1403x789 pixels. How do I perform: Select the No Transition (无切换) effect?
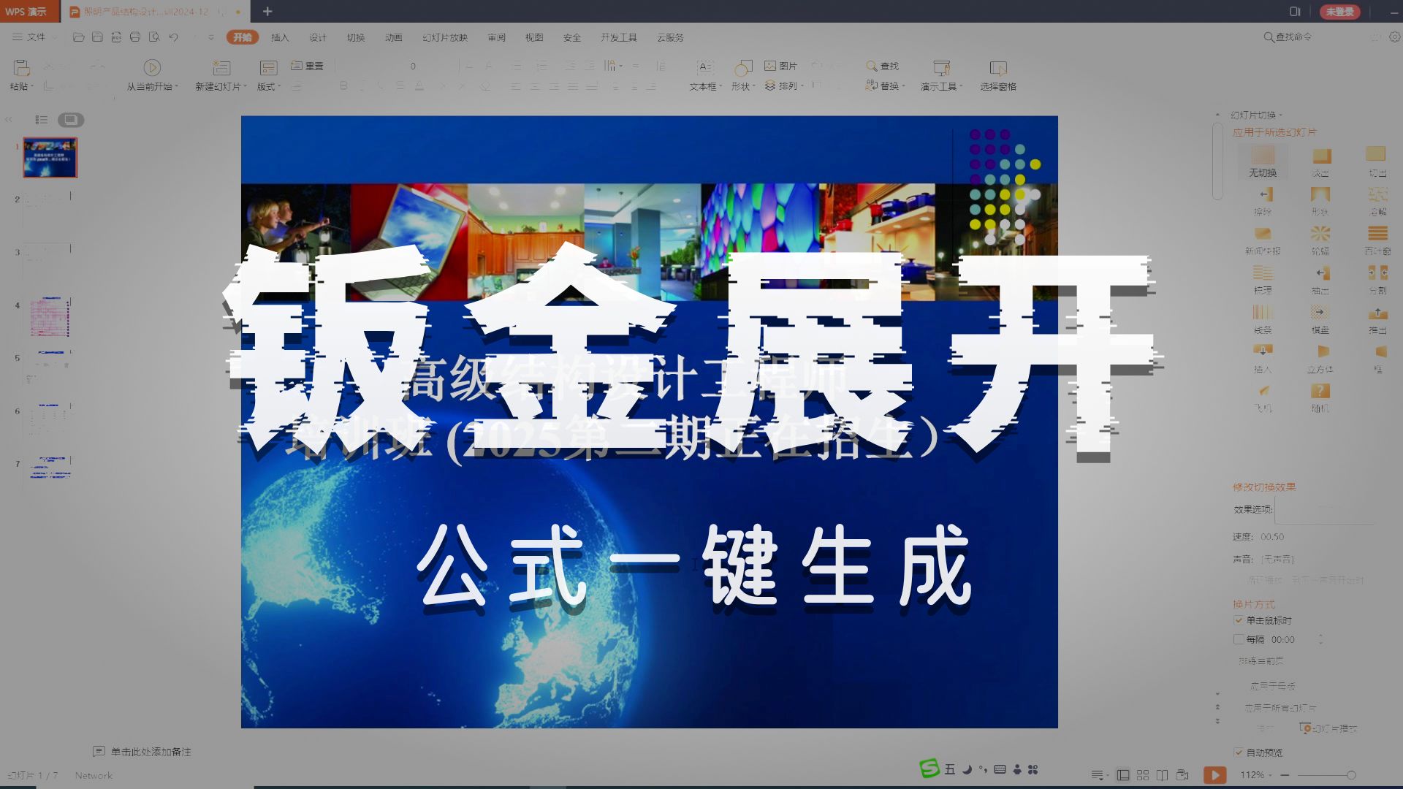coord(1263,161)
